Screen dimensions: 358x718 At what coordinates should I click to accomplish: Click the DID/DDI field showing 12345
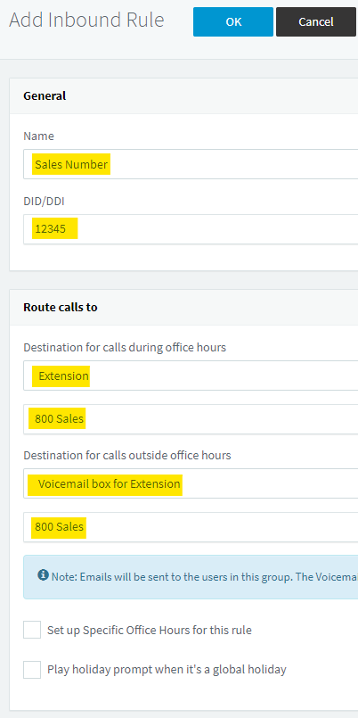point(191,229)
